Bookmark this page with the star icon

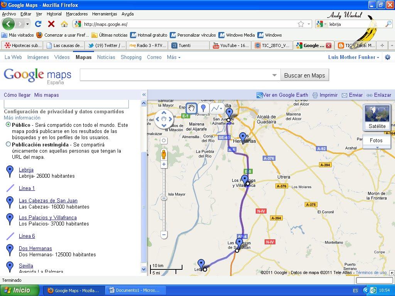(301, 24)
